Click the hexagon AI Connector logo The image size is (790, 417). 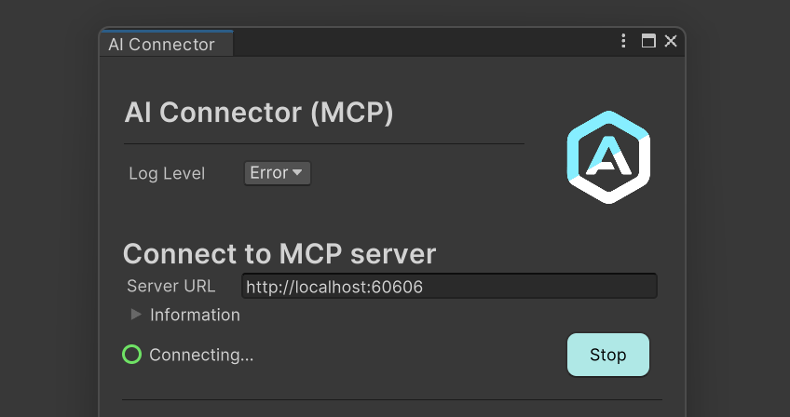click(608, 157)
